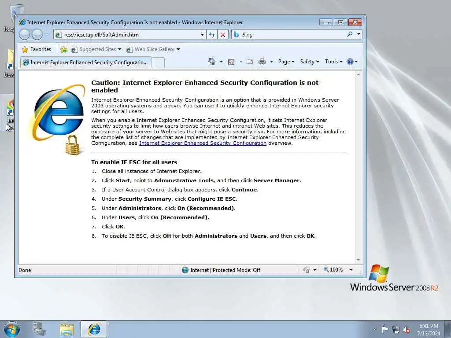Click Add to Favorites Bar icon
Image resolution: width=451 pixels, height=338 pixels.
pyautogui.click(x=64, y=49)
